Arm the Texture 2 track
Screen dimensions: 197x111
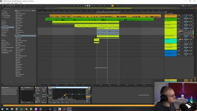[191, 25]
